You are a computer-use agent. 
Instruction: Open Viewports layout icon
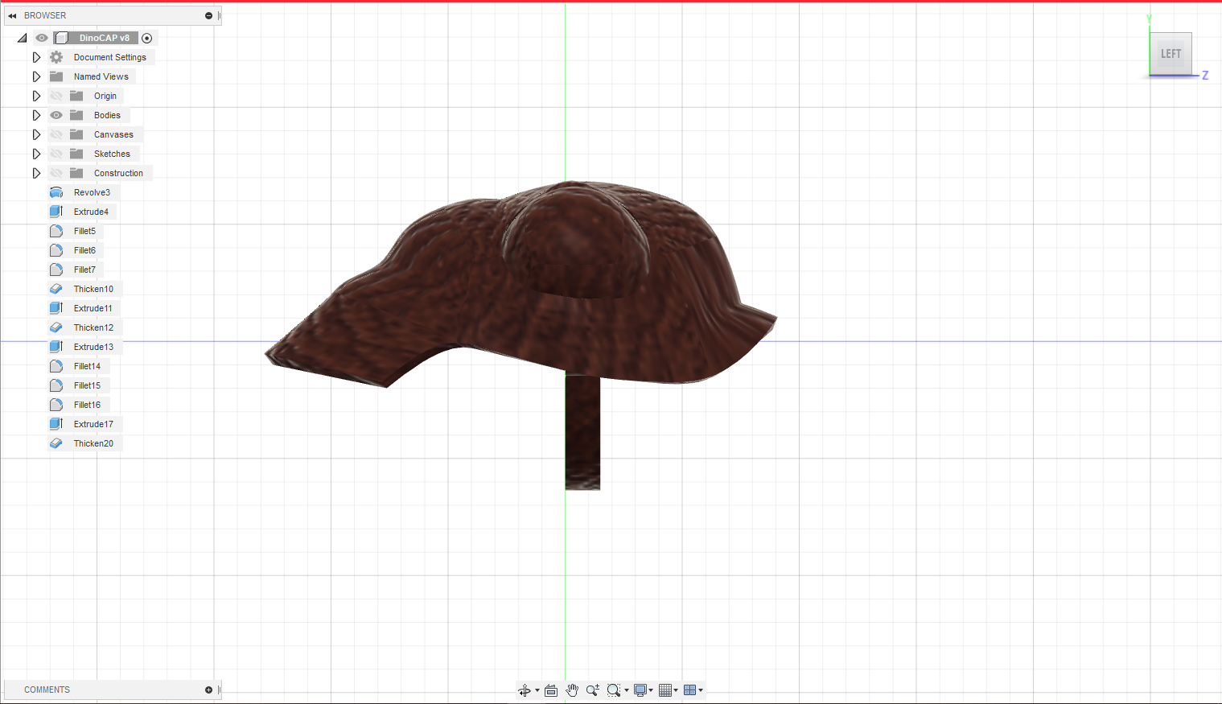tap(689, 690)
